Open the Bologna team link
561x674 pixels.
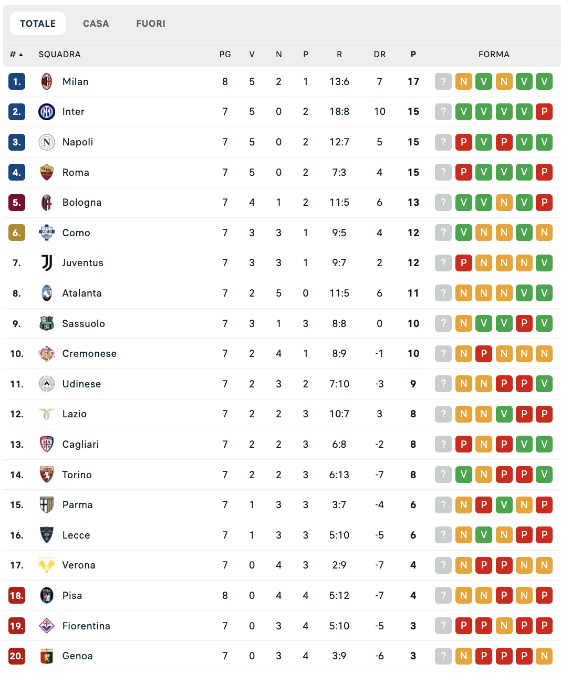click(81, 203)
